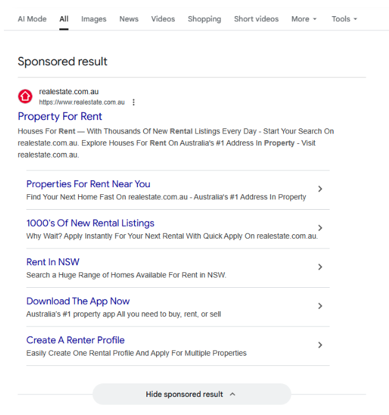Switch to the Images tab
Image resolution: width=389 pixels, height=415 pixels.
94,19
